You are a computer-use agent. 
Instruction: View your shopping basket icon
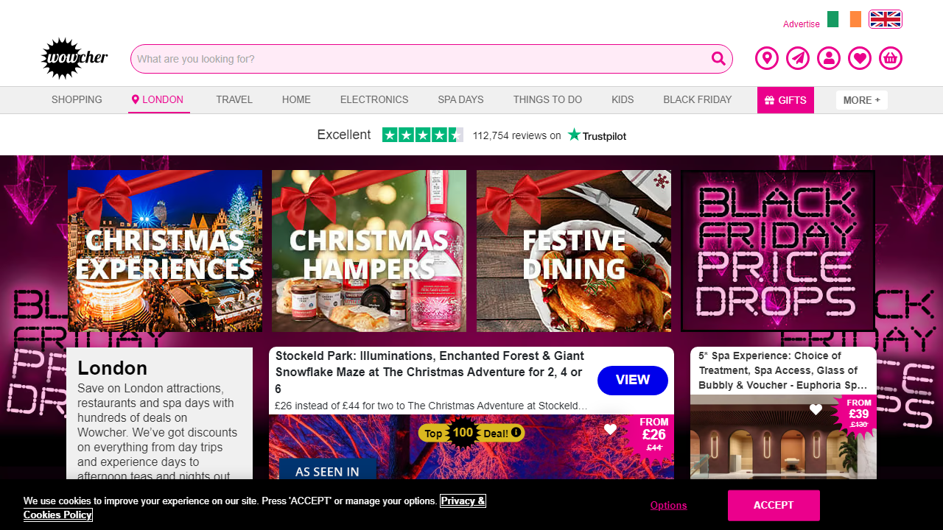click(890, 57)
